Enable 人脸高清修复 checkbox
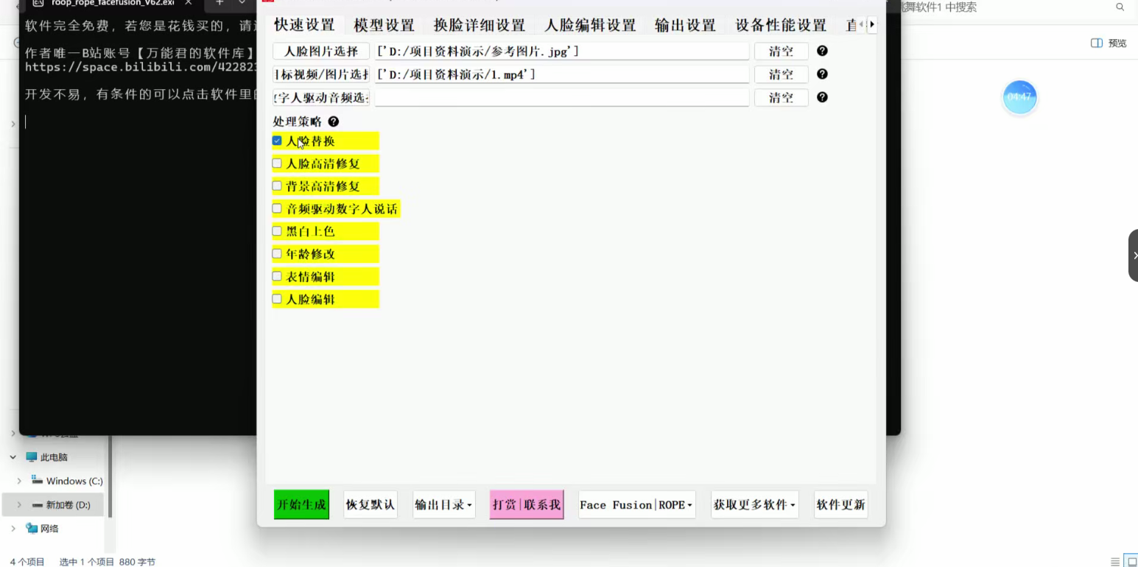The width and height of the screenshot is (1138, 567). coord(277,163)
